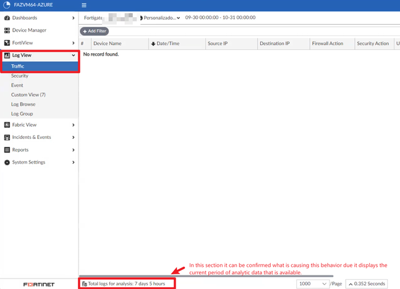
Task: Click the Firewall Action column header
Action: (332, 44)
